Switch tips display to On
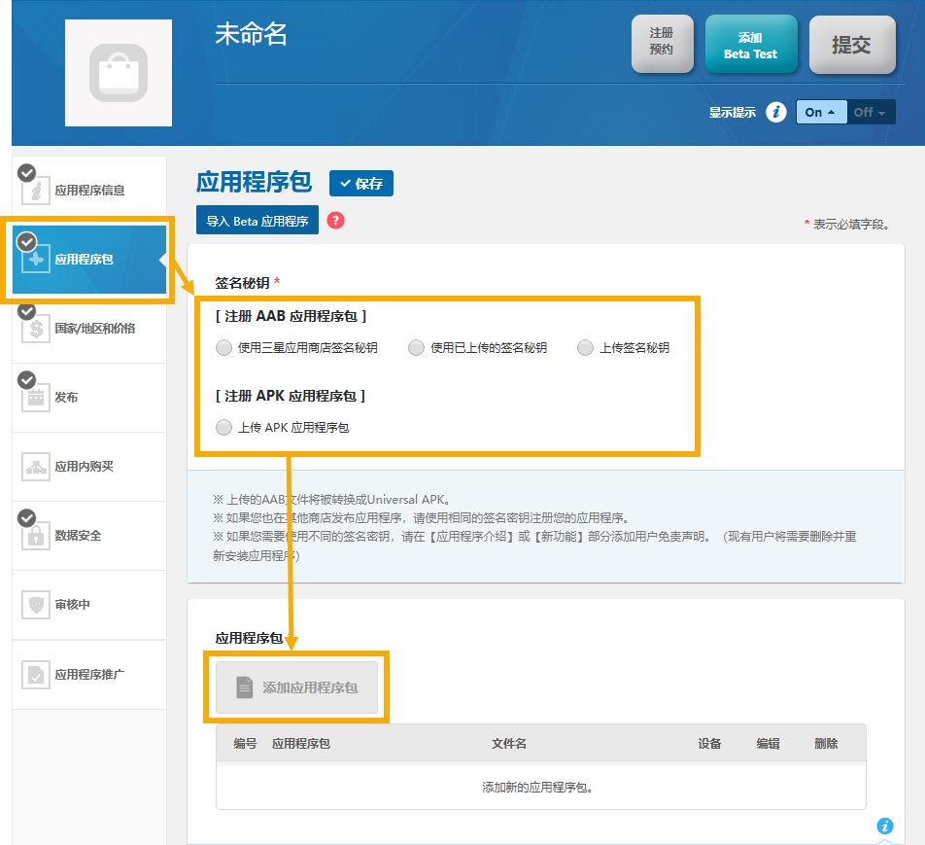 click(x=820, y=112)
